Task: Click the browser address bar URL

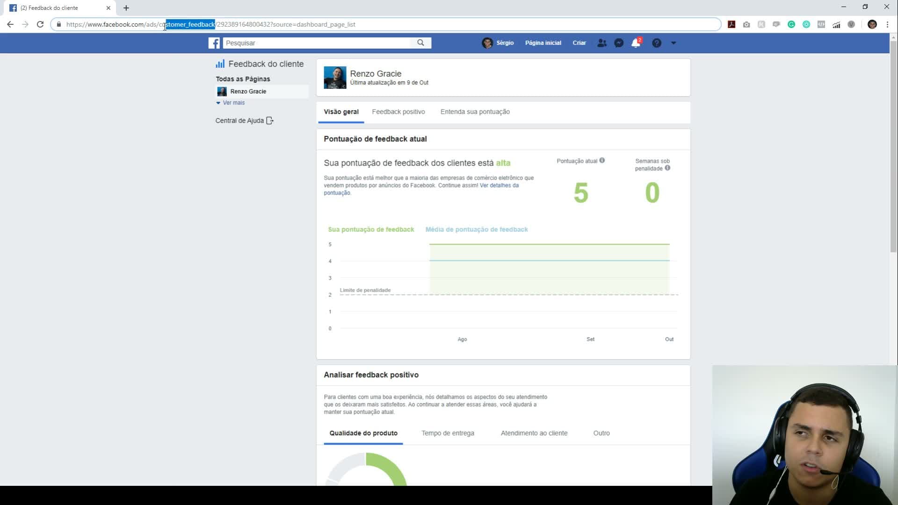Action: 210,24
